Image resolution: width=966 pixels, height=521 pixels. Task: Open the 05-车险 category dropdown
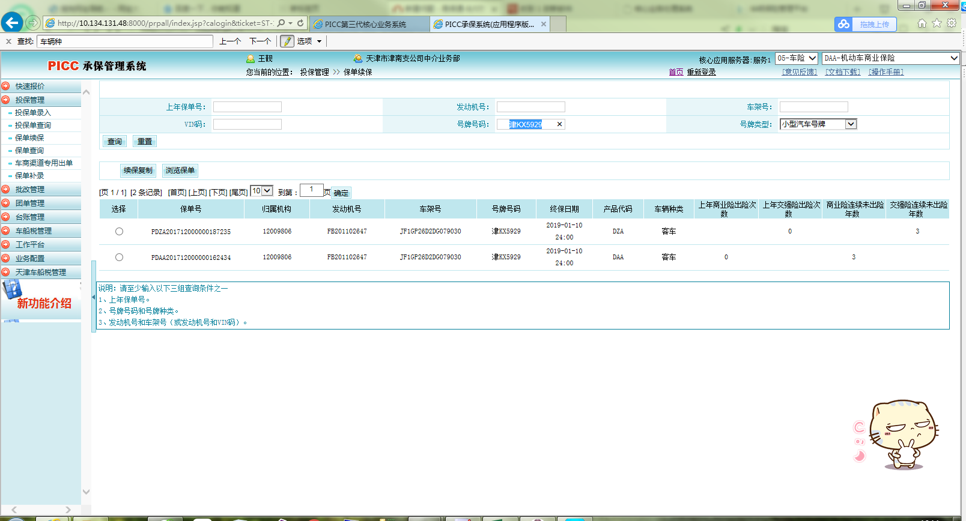click(x=812, y=58)
